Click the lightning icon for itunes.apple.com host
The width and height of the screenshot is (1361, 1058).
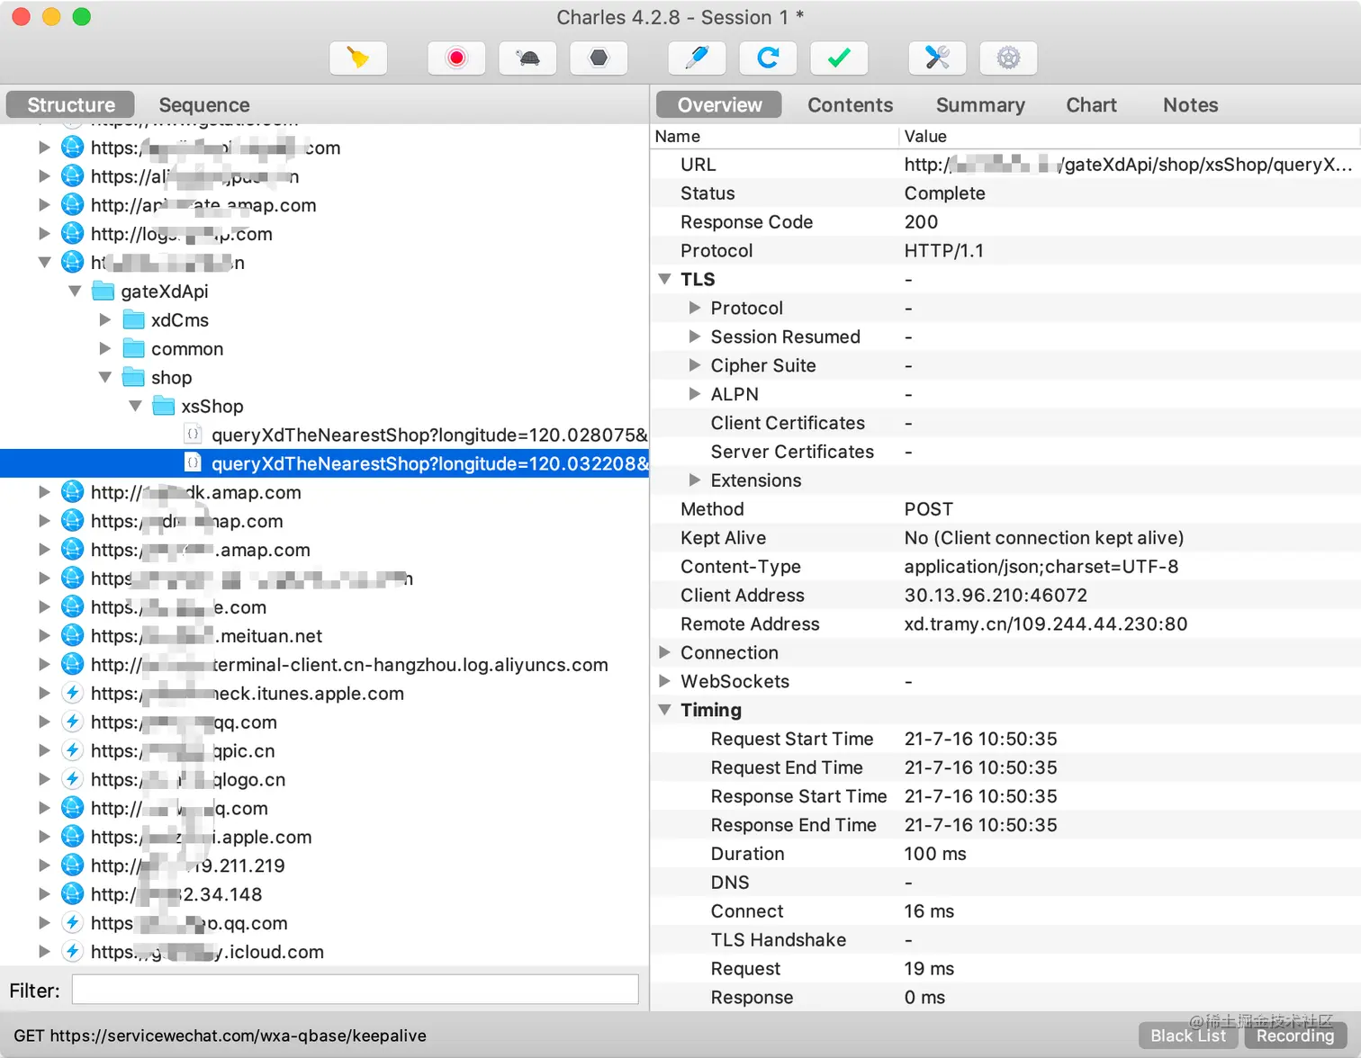(72, 694)
